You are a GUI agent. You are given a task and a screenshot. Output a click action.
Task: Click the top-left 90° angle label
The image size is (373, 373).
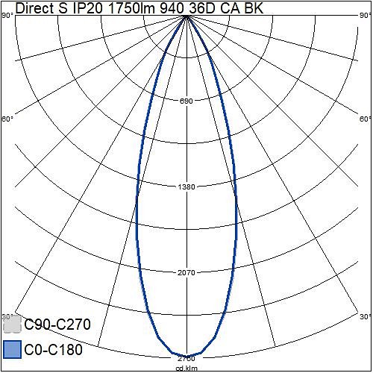[7, 16]
